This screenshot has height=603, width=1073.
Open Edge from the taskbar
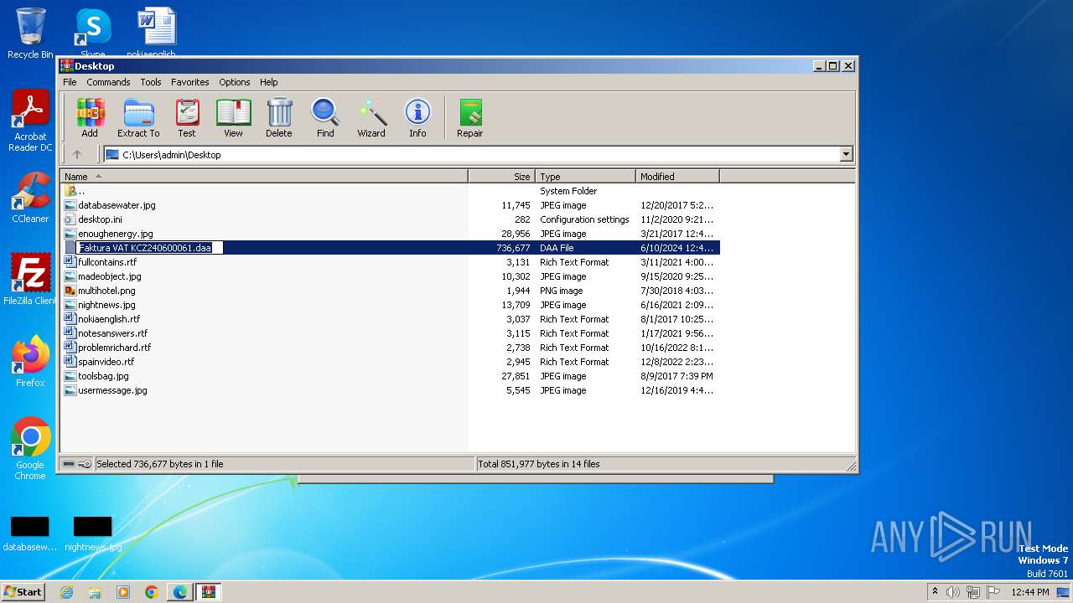[180, 592]
